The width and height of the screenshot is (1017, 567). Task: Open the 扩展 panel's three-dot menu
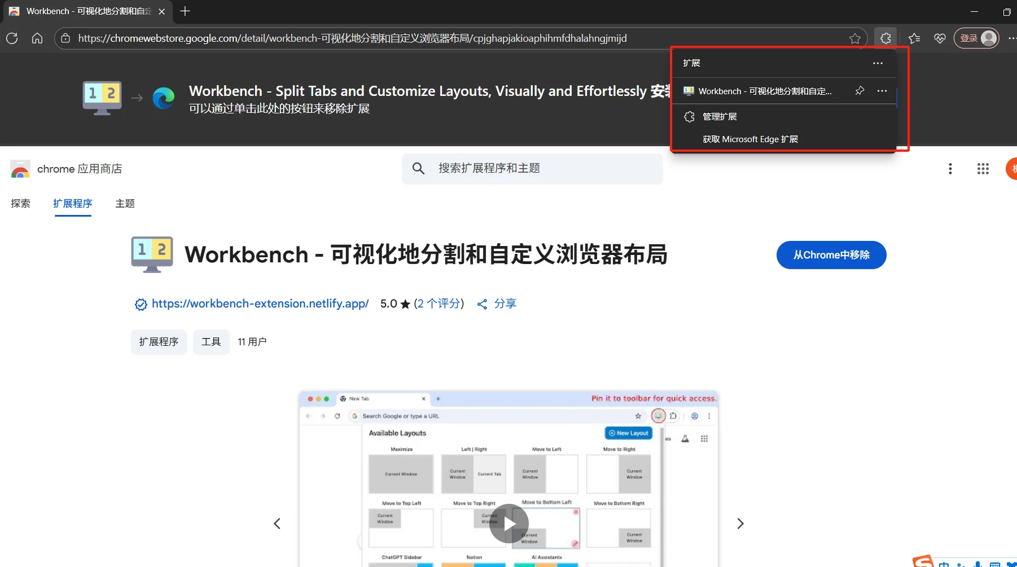click(878, 63)
